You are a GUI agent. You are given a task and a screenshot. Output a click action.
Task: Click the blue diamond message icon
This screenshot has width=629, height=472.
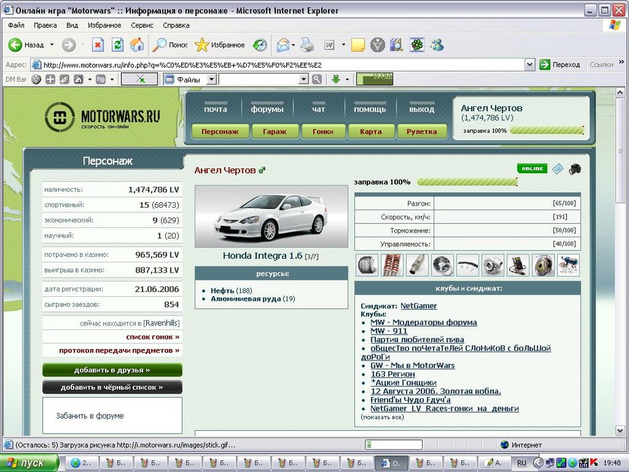coord(557,169)
